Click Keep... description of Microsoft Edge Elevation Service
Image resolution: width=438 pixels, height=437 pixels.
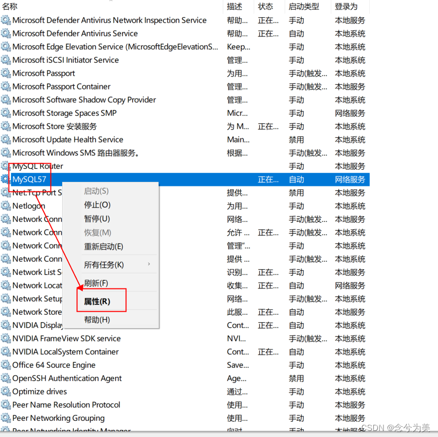pos(238,46)
